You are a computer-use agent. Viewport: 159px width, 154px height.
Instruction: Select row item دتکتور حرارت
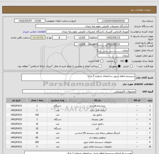97,124
